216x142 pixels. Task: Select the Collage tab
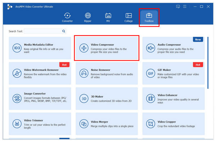tap(129, 17)
